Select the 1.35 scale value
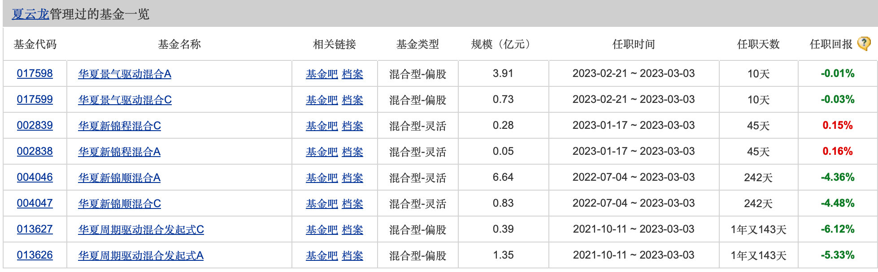This screenshot has height=272, width=878. tap(503, 255)
